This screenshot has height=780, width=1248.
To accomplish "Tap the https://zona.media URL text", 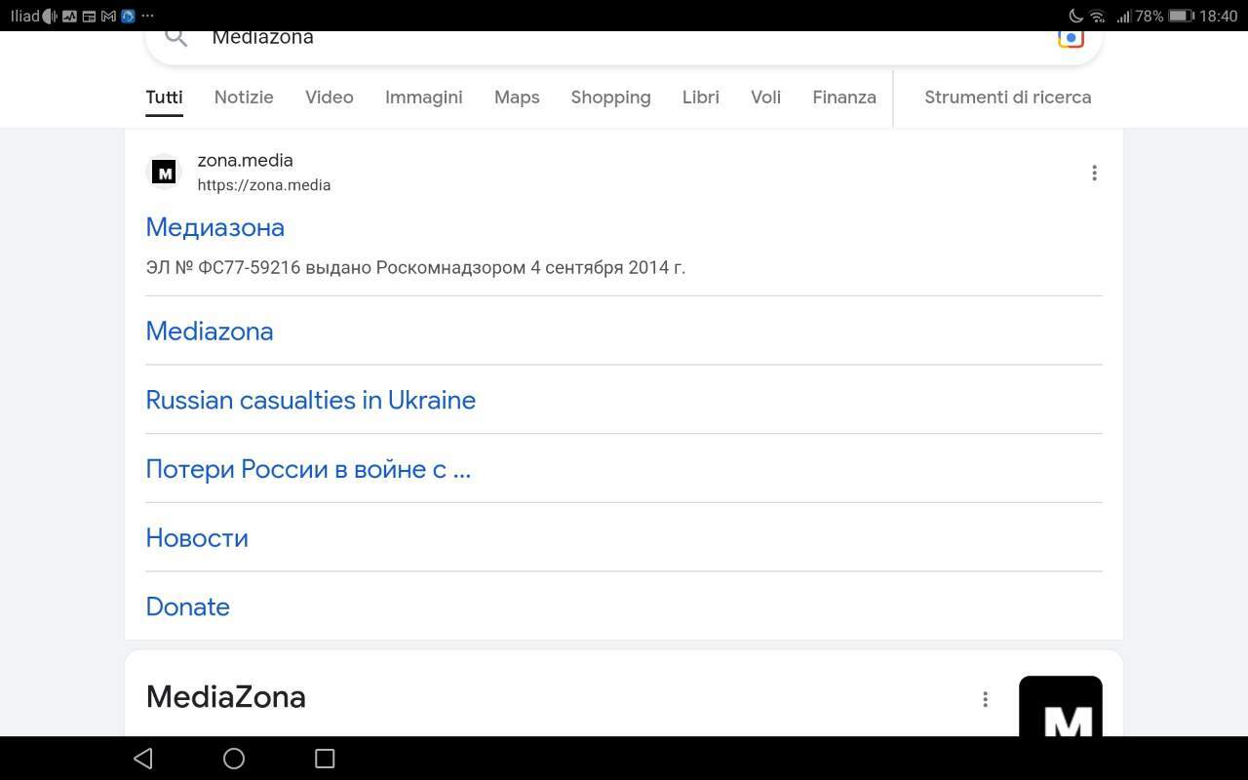I will pyautogui.click(x=264, y=185).
